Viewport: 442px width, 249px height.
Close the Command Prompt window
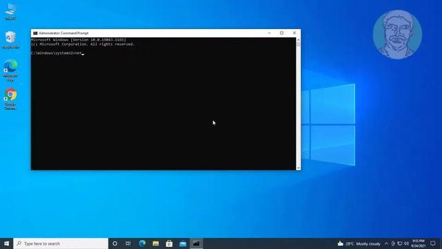[294, 33]
